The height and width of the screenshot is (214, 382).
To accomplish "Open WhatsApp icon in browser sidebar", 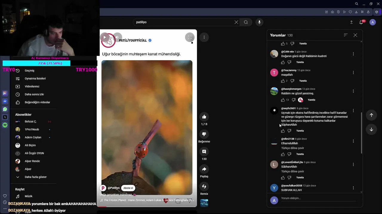I will point(5,109).
